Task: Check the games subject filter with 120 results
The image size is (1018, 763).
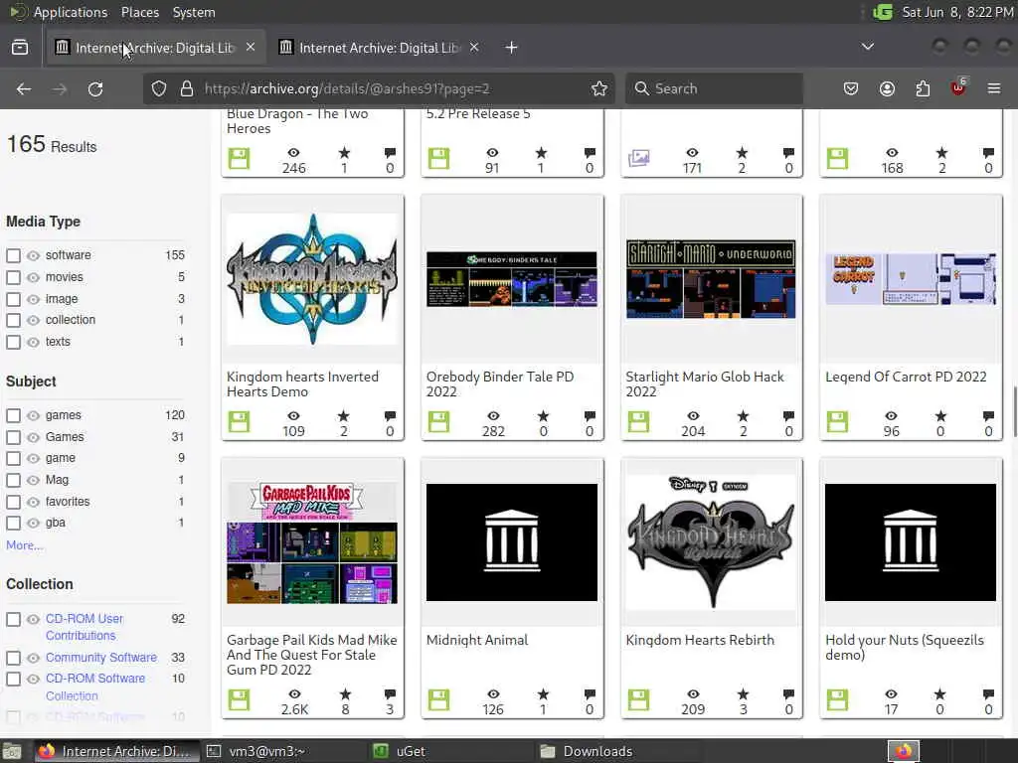Action: point(13,415)
